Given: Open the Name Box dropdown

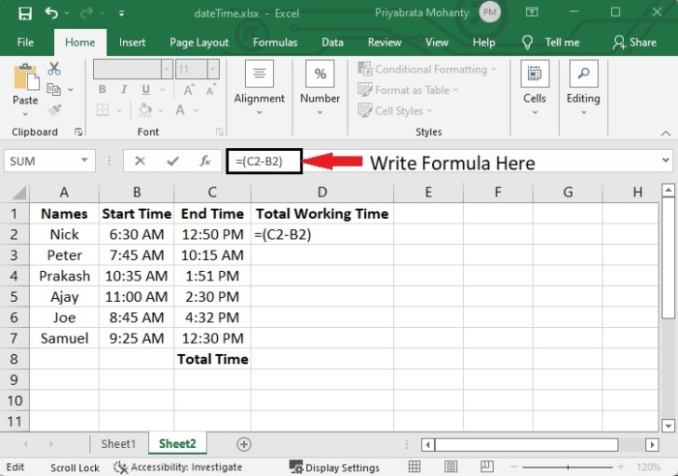Looking at the screenshot, I should 84,161.
